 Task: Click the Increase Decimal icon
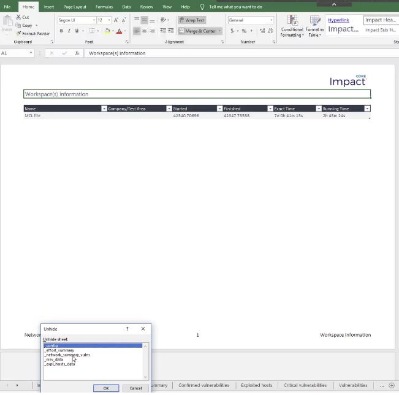click(x=262, y=31)
